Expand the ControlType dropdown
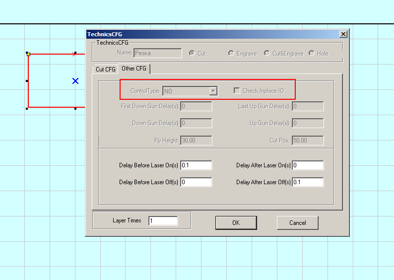The width and height of the screenshot is (394, 280). [x=213, y=91]
